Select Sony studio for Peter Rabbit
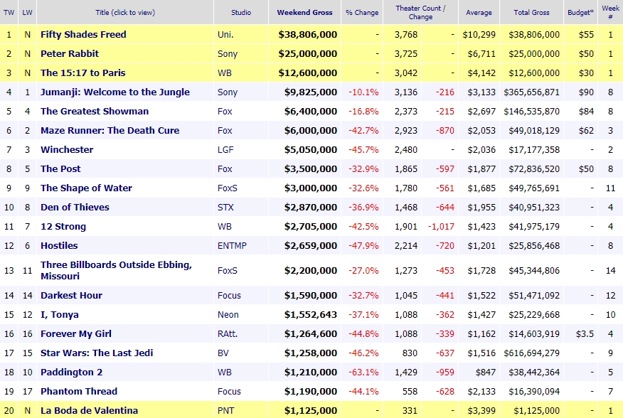623x418 pixels. pyautogui.click(x=228, y=53)
